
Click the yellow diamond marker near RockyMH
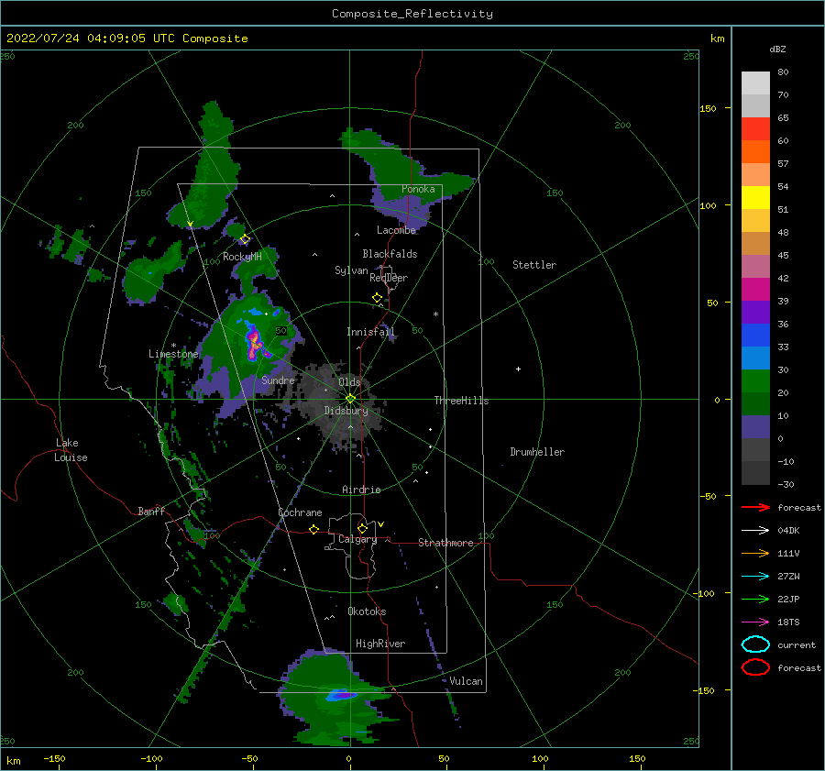[245, 239]
